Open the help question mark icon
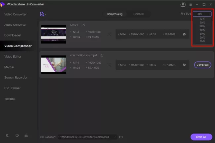This screenshot has width=215, height=143. click(x=17, y=135)
